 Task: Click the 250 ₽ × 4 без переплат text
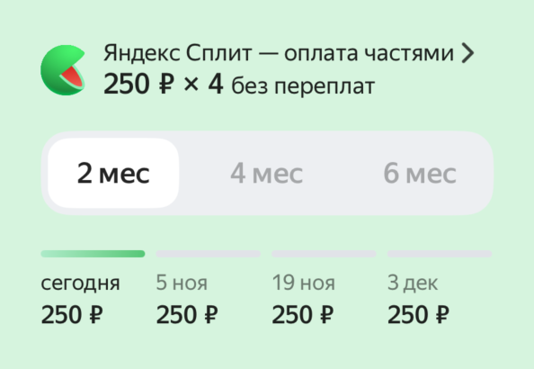[x=239, y=85]
